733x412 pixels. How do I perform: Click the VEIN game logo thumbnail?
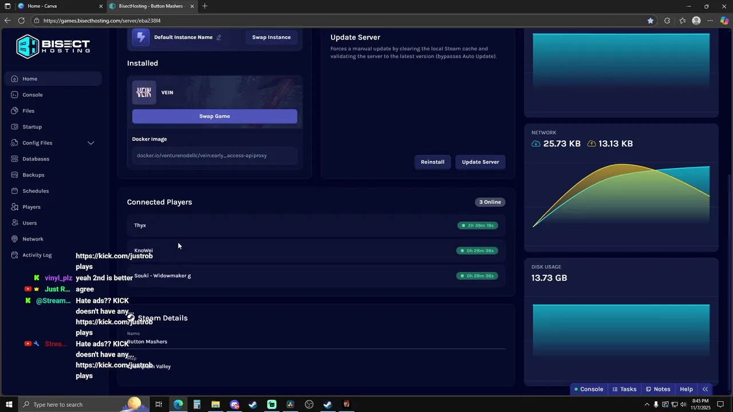click(x=144, y=92)
